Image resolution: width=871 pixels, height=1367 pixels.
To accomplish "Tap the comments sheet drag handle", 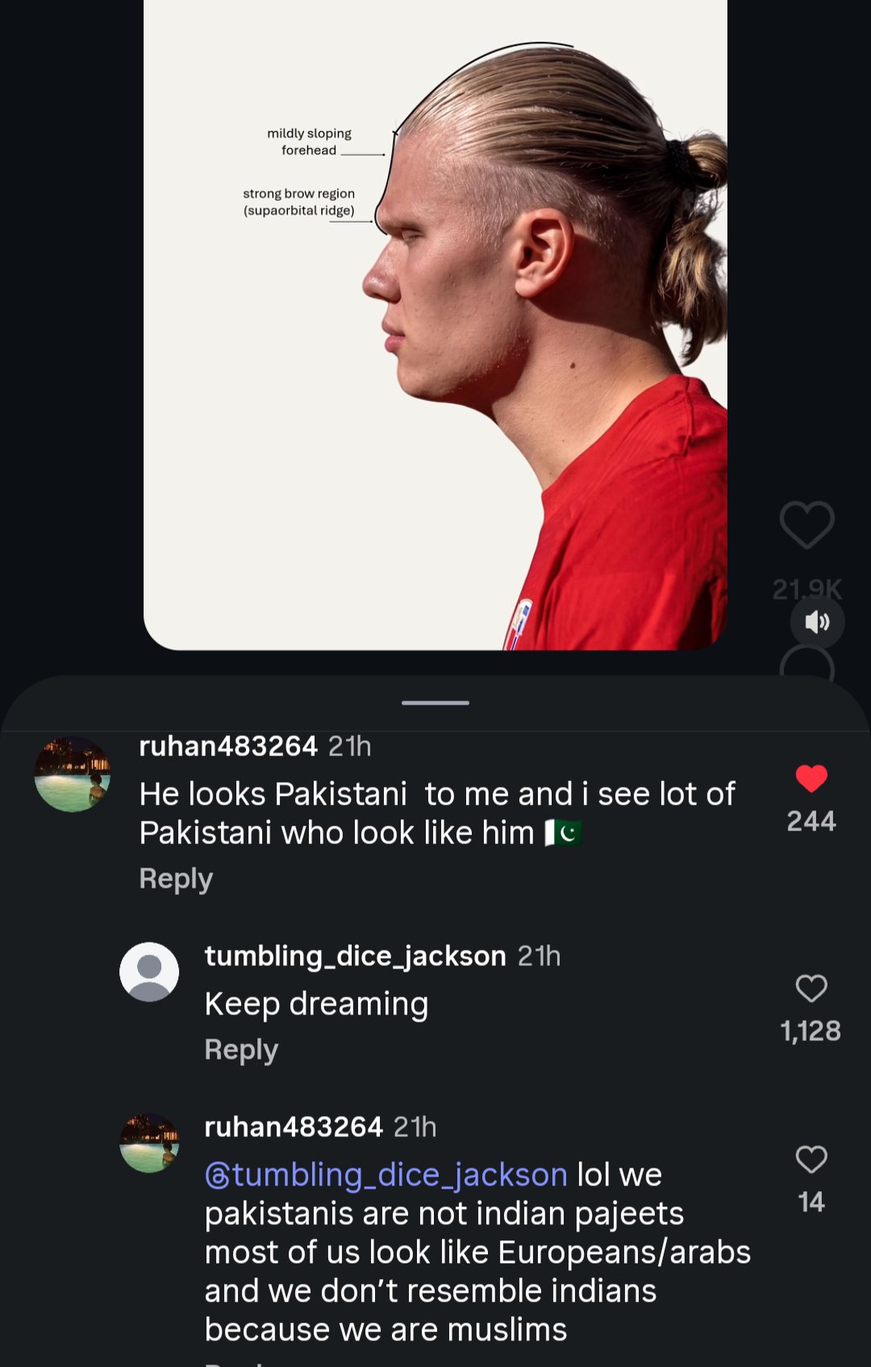I will [x=435, y=703].
